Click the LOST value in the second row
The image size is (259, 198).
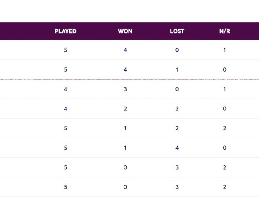pos(177,70)
